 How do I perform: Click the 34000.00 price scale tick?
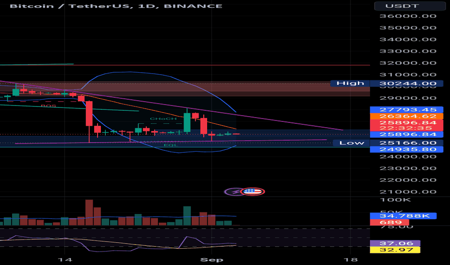(x=408, y=40)
